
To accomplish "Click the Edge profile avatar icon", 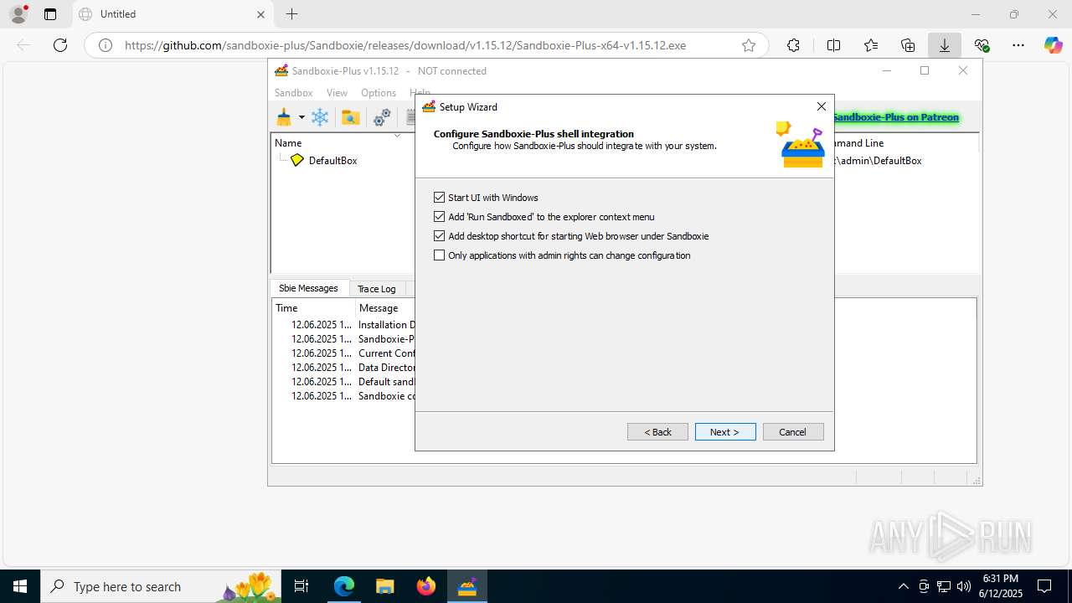I will tap(18, 14).
